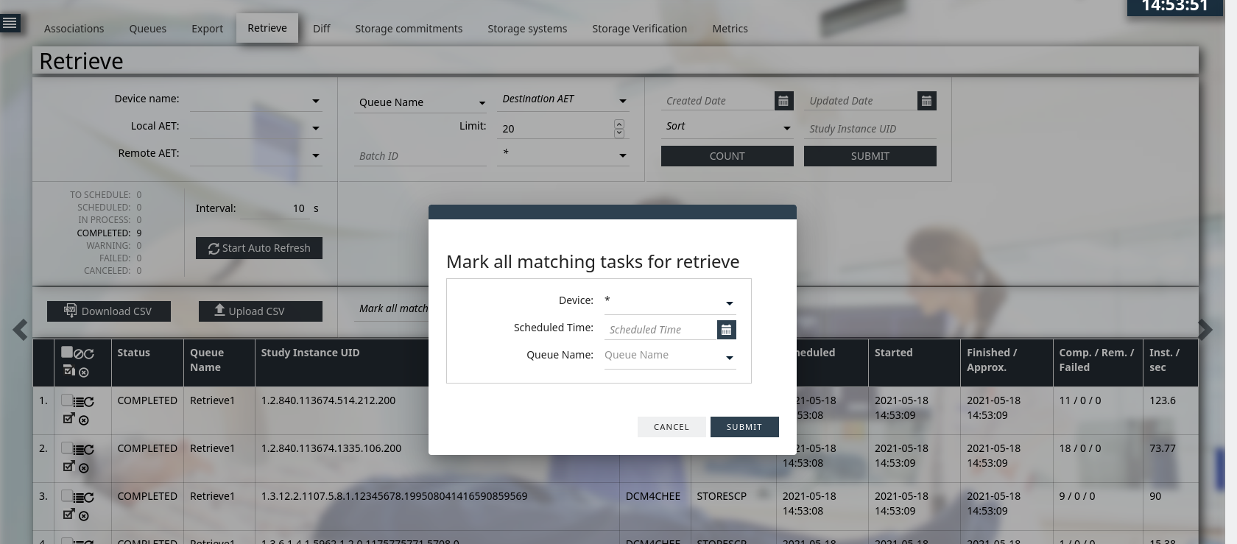Open the Local AET dropdown
1237x544 pixels.
coord(256,127)
